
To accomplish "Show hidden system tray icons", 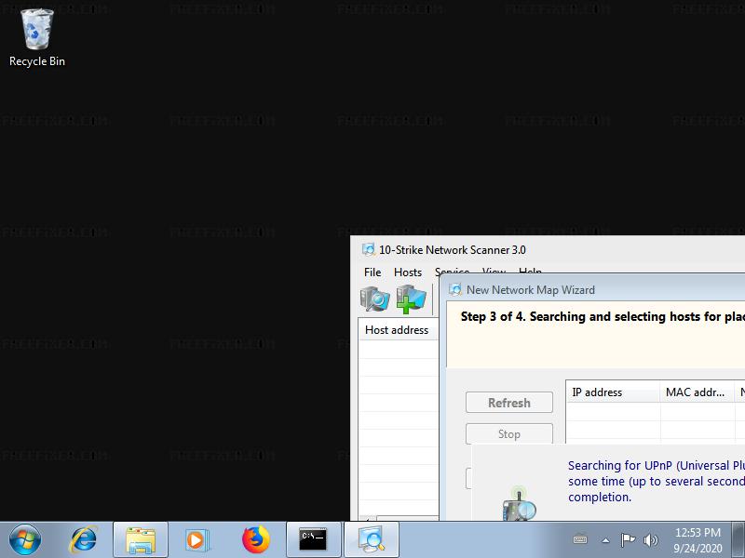I will (x=605, y=539).
